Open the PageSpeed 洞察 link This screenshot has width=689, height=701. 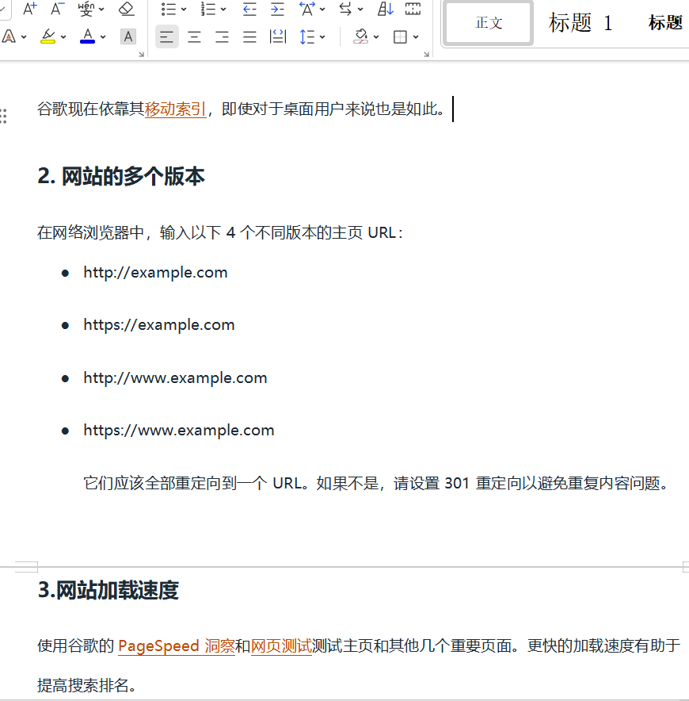click(176, 646)
